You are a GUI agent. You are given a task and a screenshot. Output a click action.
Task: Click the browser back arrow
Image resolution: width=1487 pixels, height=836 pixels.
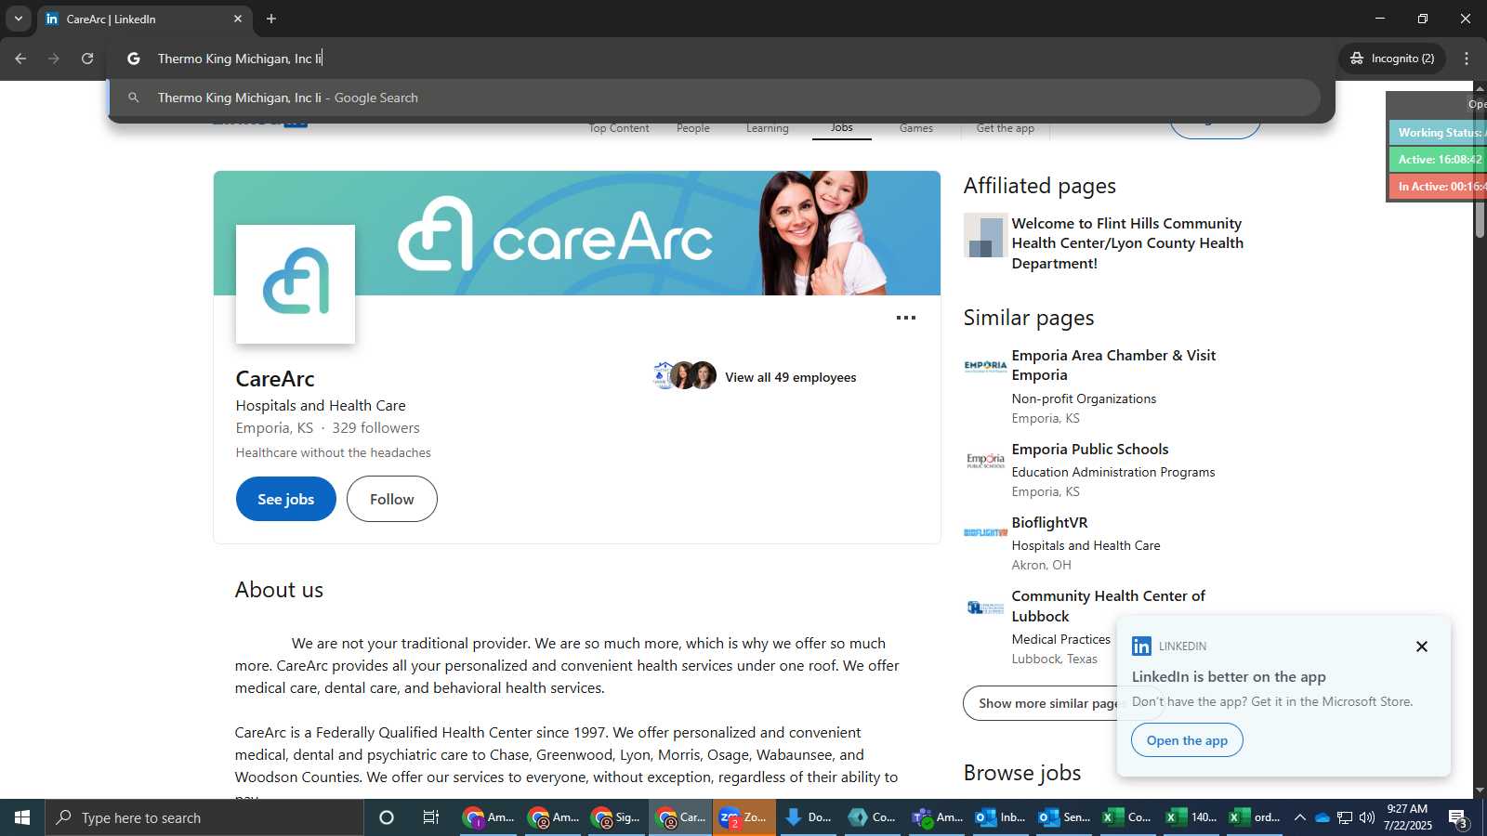pos(20,59)
